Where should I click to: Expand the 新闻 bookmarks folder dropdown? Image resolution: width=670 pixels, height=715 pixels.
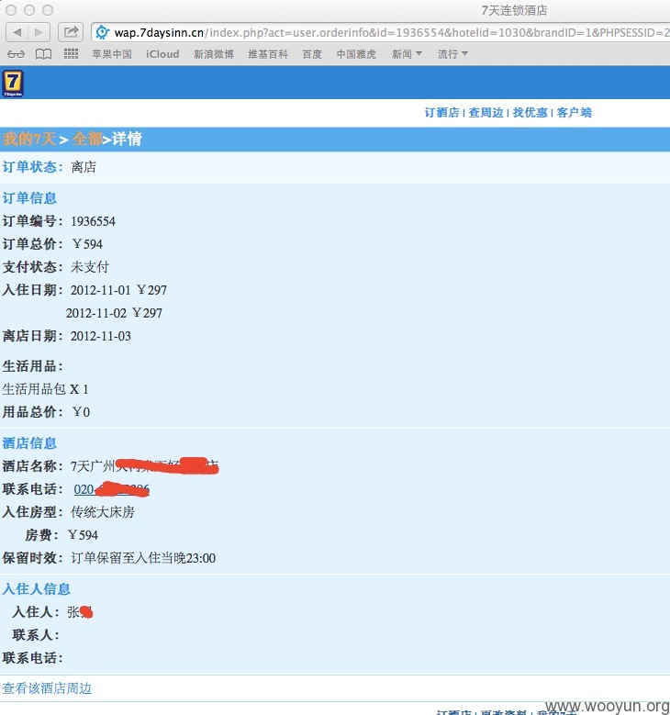[x=407, y=54]
